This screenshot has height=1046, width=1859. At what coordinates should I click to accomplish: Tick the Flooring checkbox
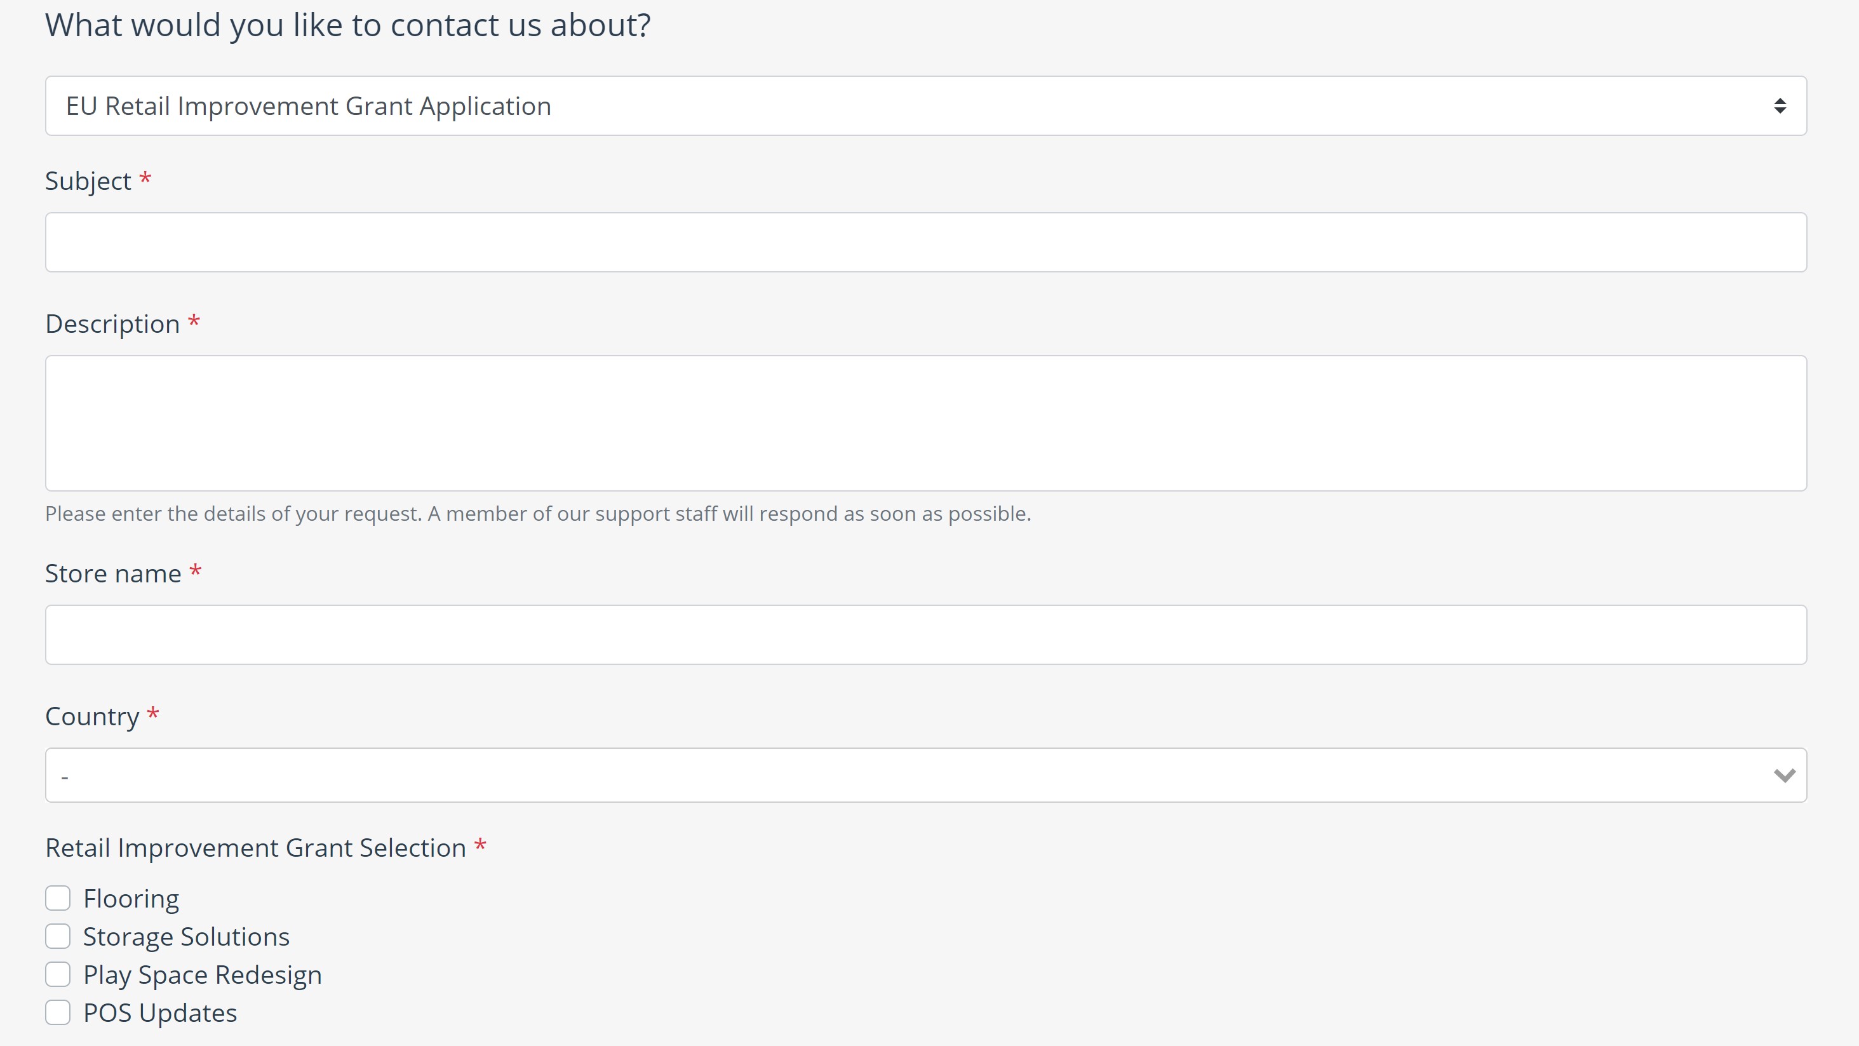pos(58,898)
